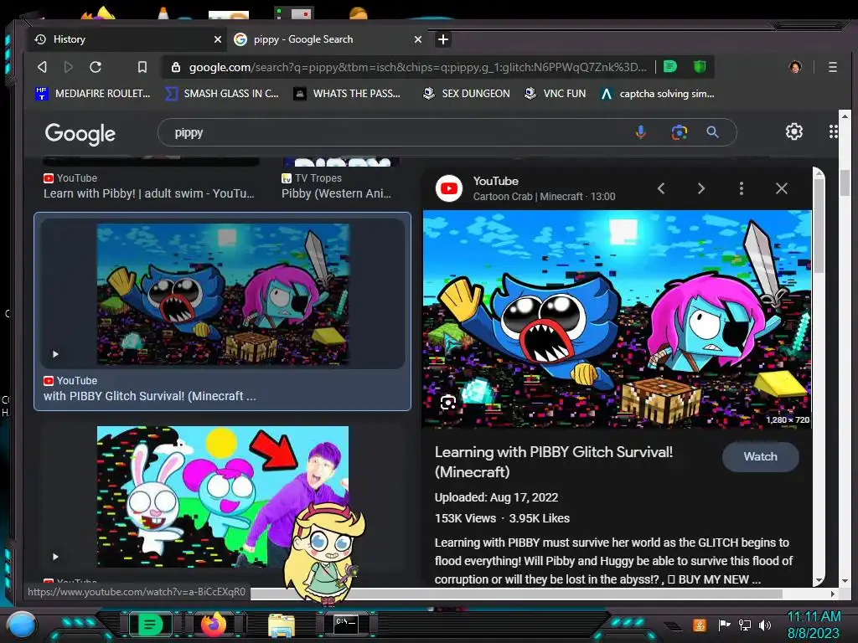The height and width of the screenshot is (643, 858).
Task: Click the address bar URL
Action: click(417, 67)
